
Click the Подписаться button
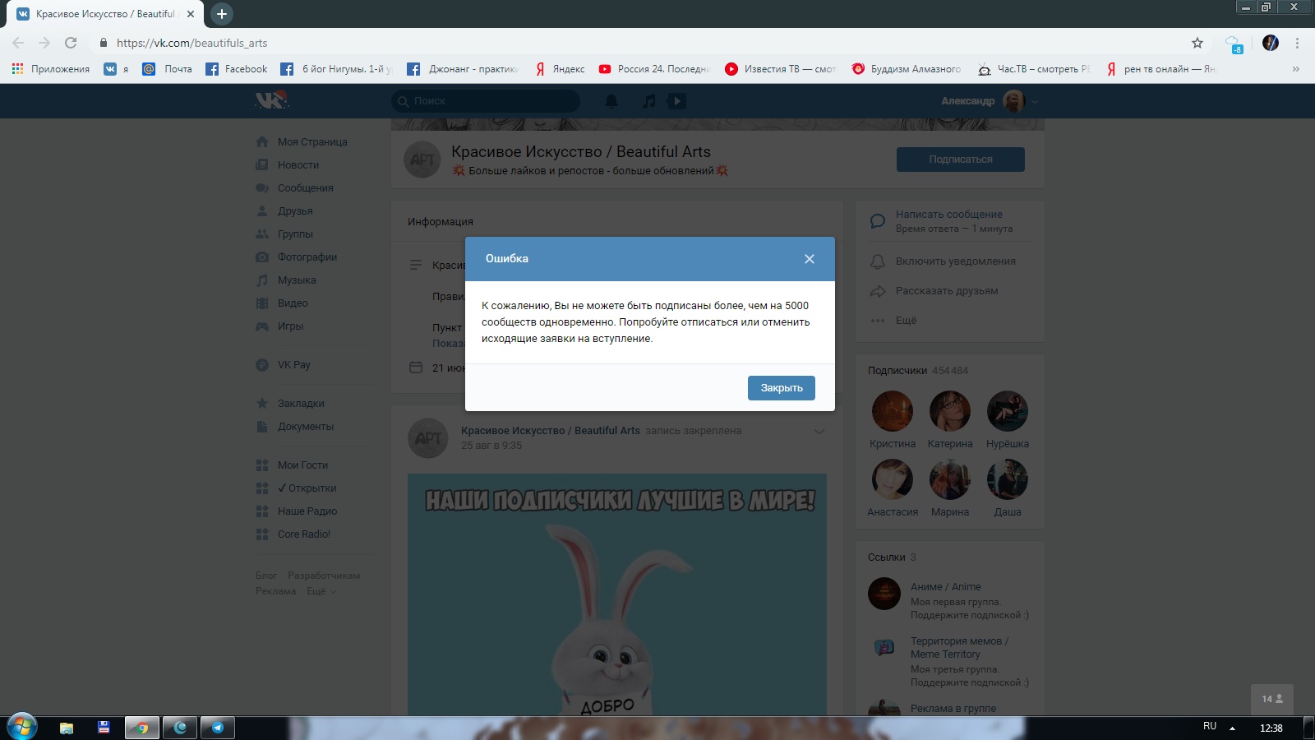tap(960, 160)
